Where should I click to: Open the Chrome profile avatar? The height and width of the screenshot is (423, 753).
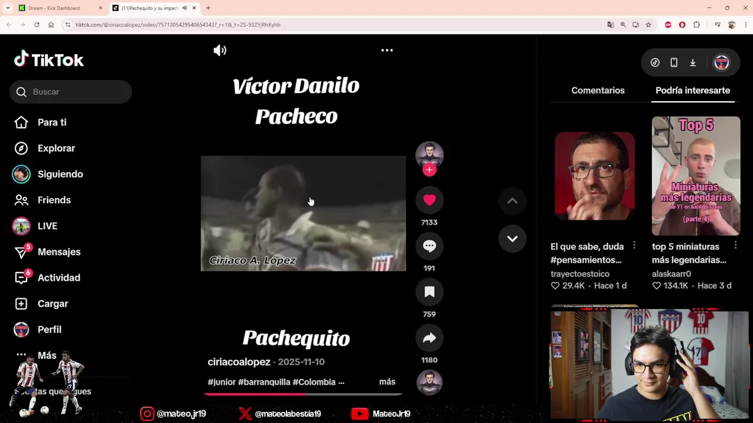tap(731, 25)
